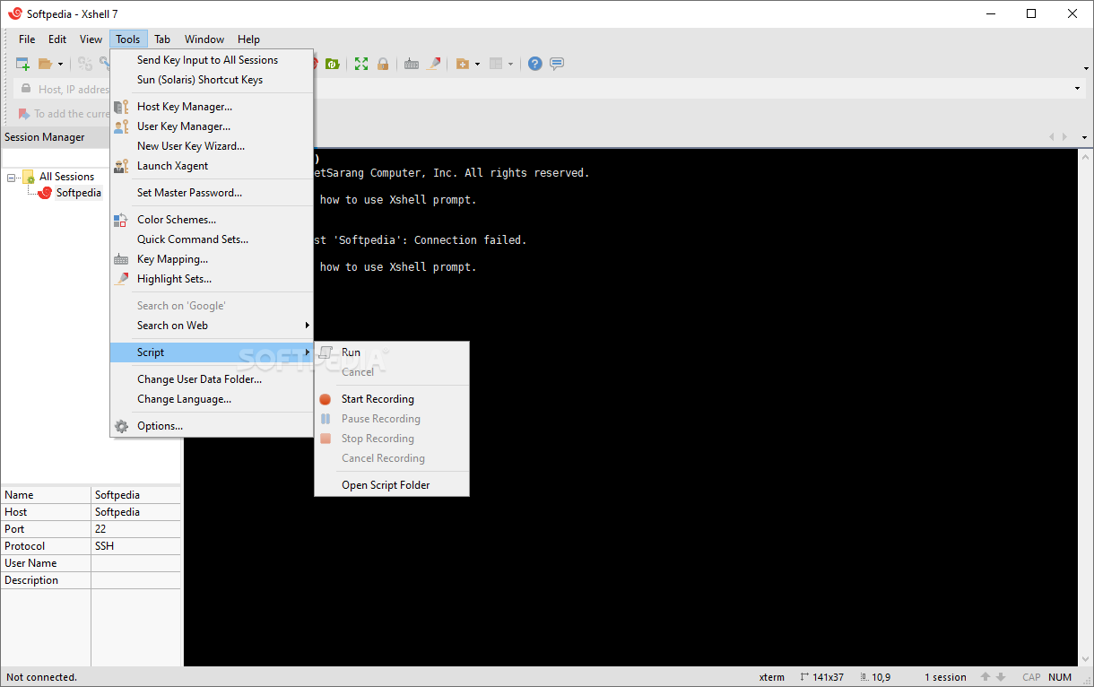Open the File menu

(27, 39)
